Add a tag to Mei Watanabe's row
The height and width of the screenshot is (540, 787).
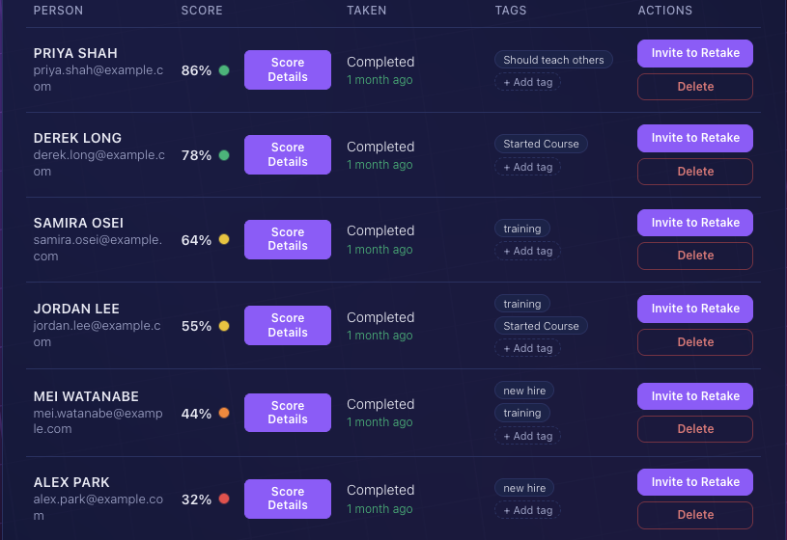527,436
